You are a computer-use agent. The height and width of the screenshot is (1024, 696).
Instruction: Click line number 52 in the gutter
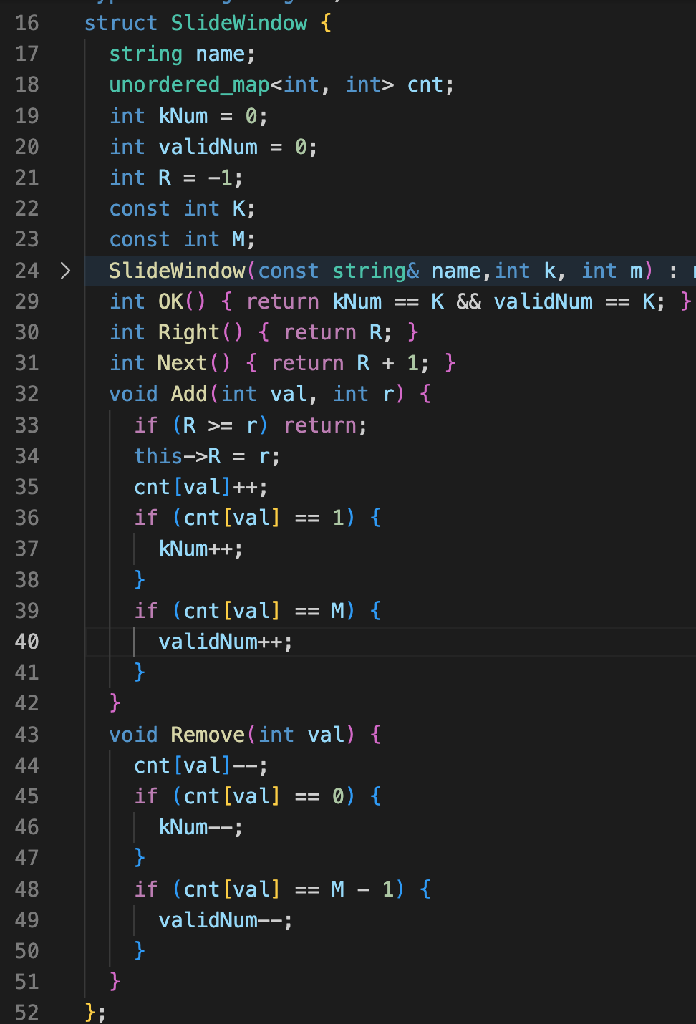[x=27, y=1013]
